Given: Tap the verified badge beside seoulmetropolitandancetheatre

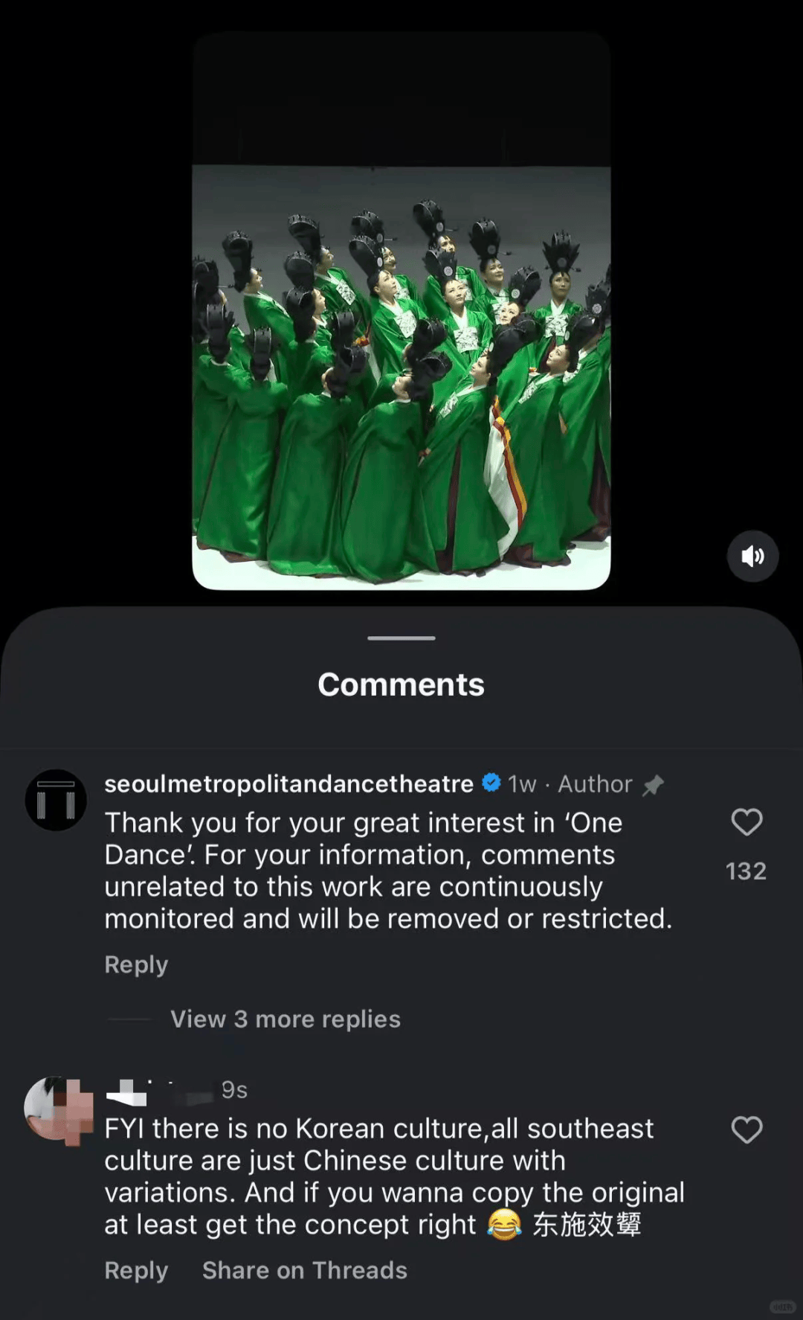Looking at the screenshot, I should click(x=491, y=783).
